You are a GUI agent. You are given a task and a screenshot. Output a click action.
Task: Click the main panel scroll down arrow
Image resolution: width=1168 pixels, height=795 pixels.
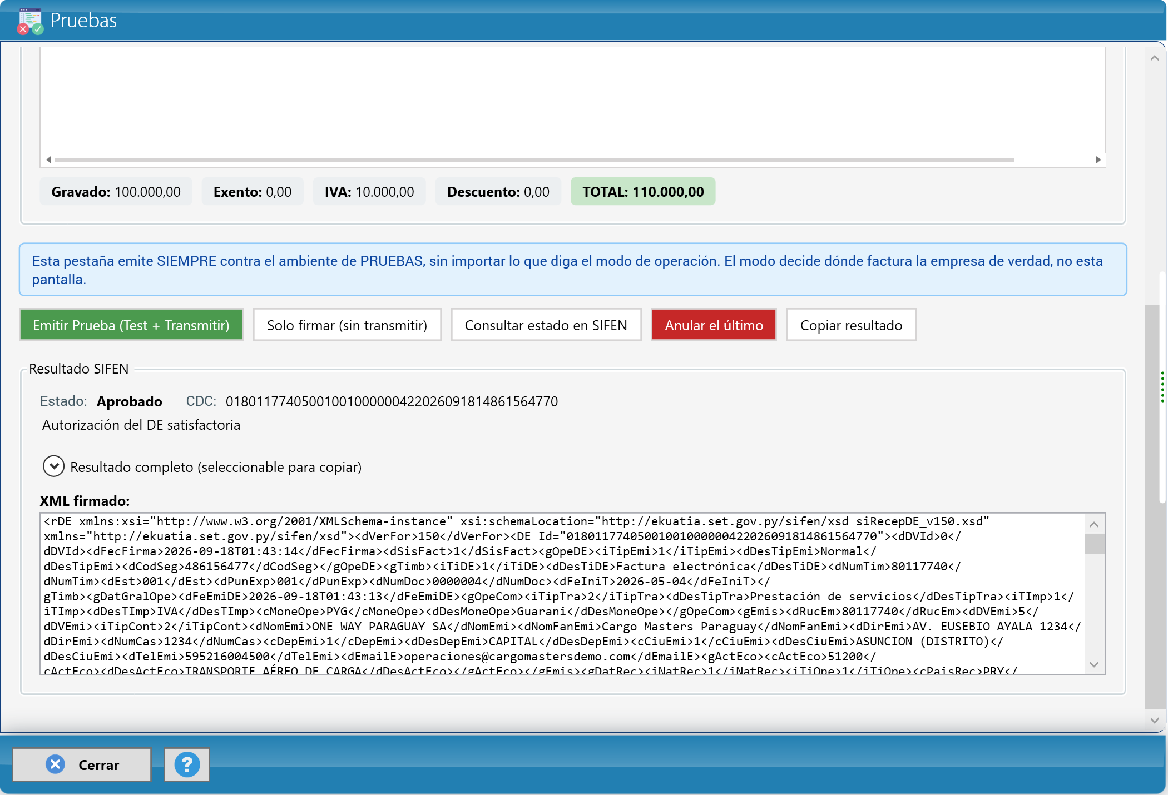[1155, 720]
